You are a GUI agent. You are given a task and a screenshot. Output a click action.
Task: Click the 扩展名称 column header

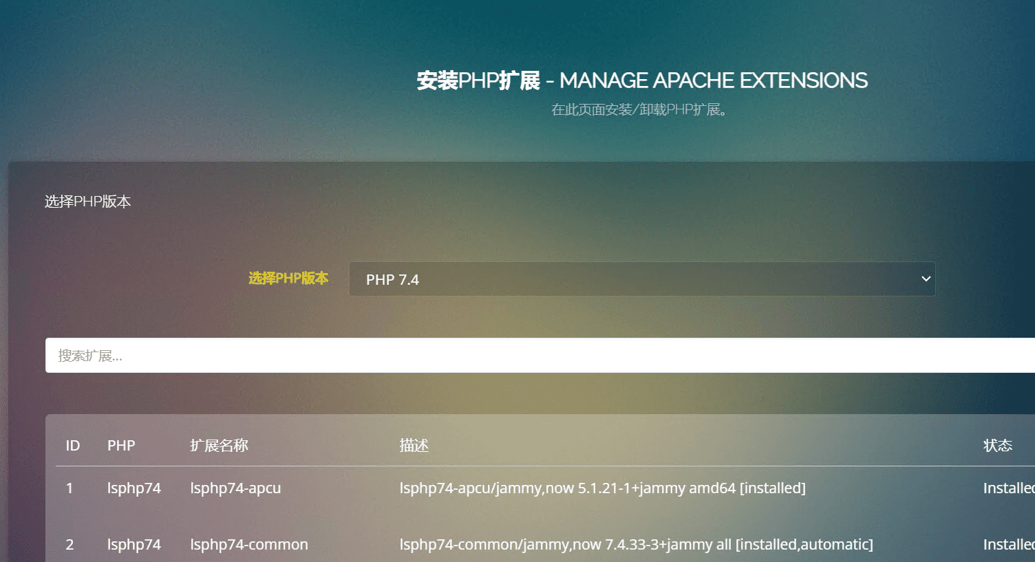click(217, 445)
